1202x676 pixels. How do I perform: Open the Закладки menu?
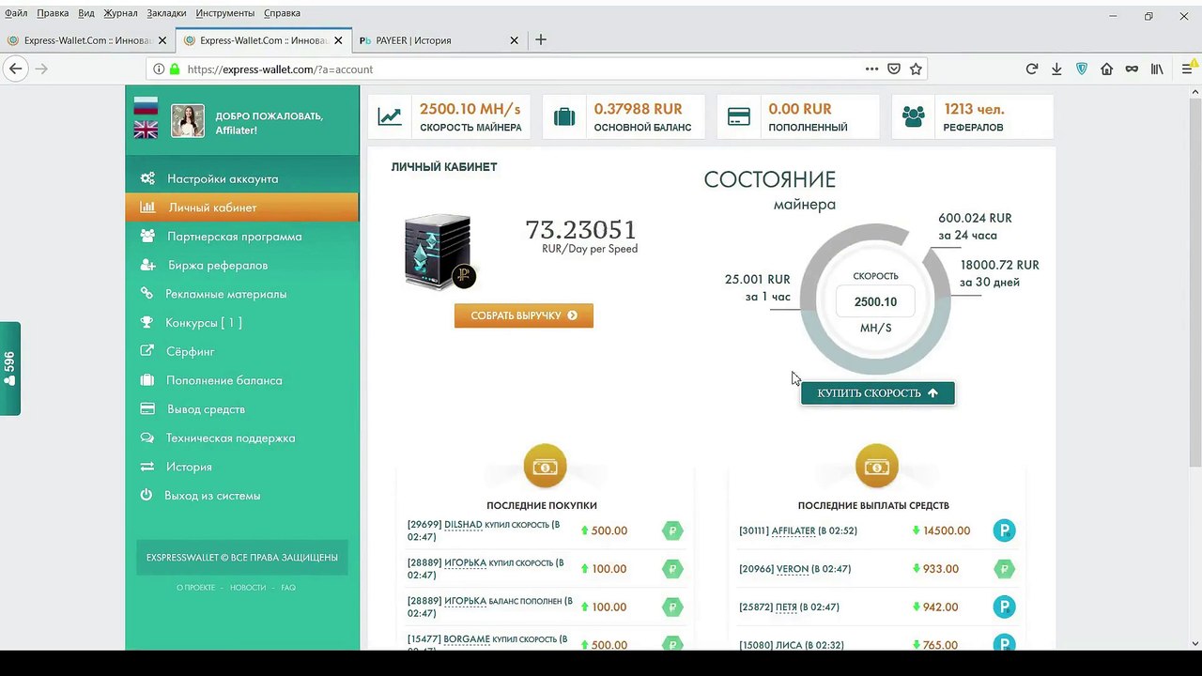coord(166,13)
